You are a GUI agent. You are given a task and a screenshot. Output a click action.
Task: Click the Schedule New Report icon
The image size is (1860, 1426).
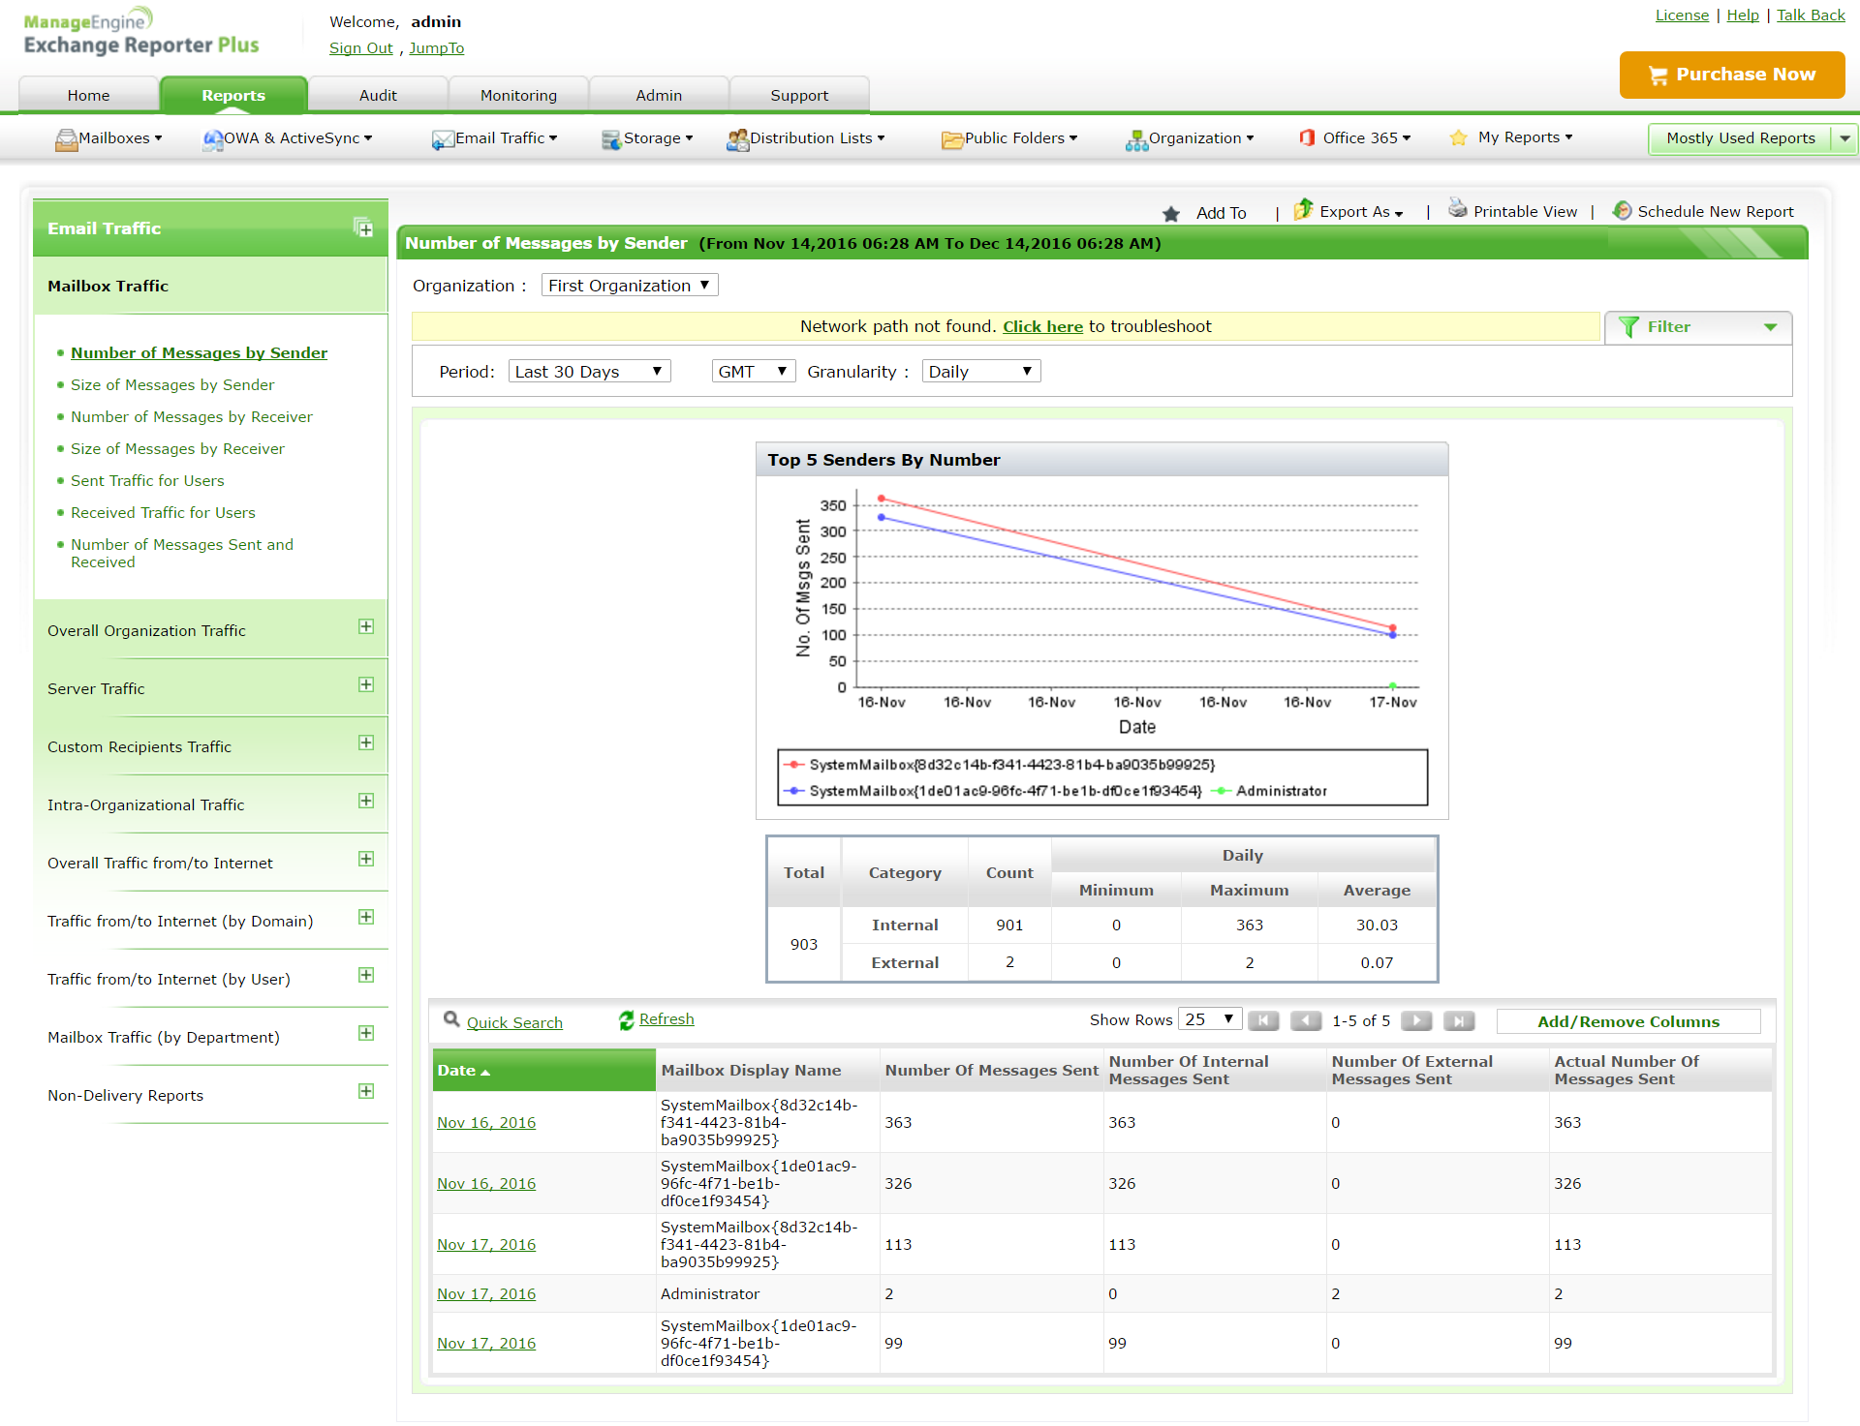[1622, 210]
